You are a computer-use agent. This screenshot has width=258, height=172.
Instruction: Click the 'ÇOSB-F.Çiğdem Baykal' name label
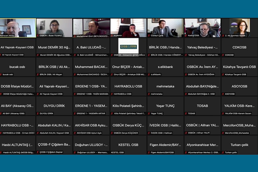click(51, 152)
